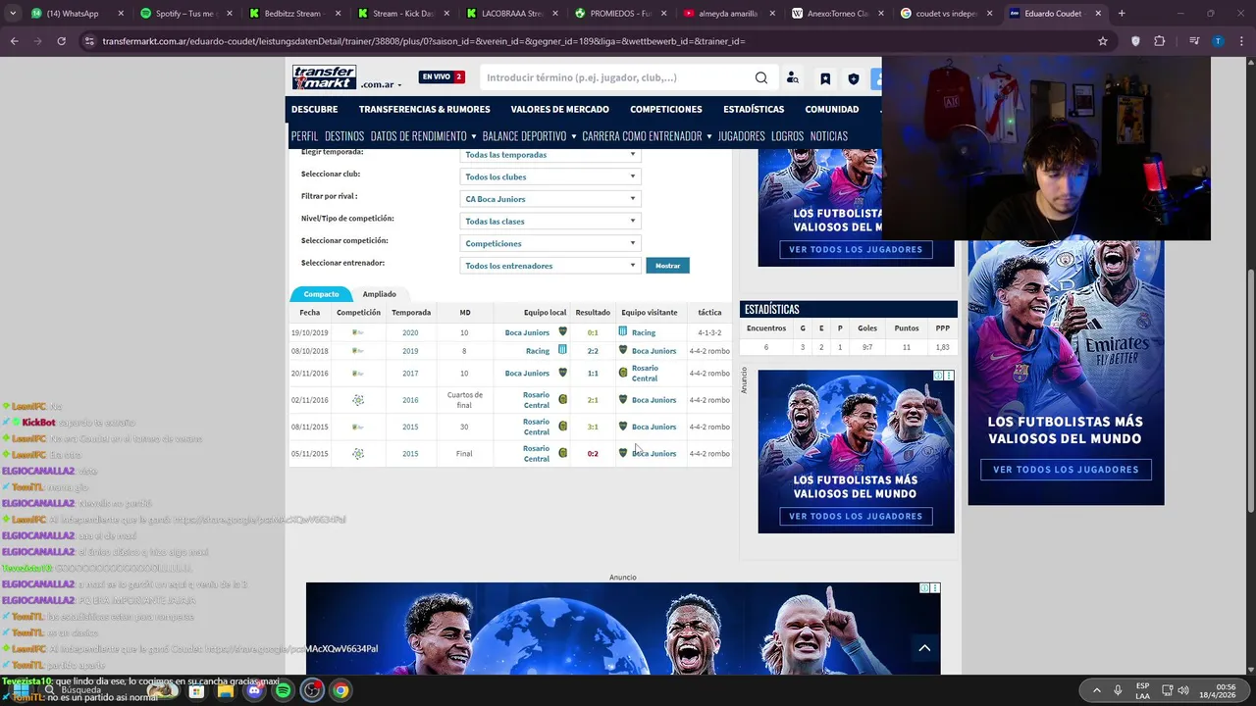Go to the NOTICIAS sub-tab
The height and width of the screenshot is (706, 1256).
829,136
